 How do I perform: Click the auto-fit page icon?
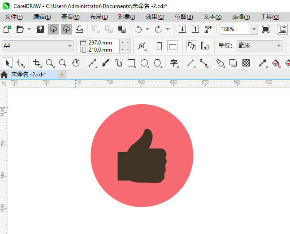tap(142, 46)
